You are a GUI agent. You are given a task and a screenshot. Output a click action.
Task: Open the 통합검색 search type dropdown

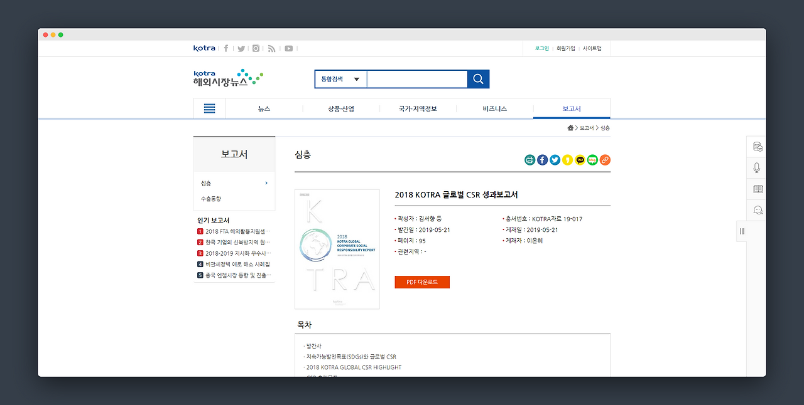pos(340,79)
